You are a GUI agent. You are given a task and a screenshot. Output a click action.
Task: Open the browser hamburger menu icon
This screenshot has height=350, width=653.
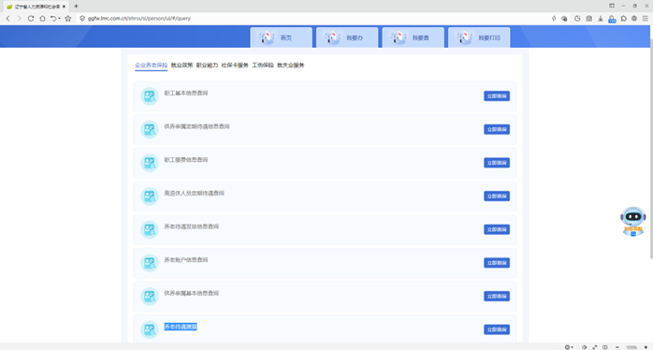pyautogui.click(x=646, y=19)
